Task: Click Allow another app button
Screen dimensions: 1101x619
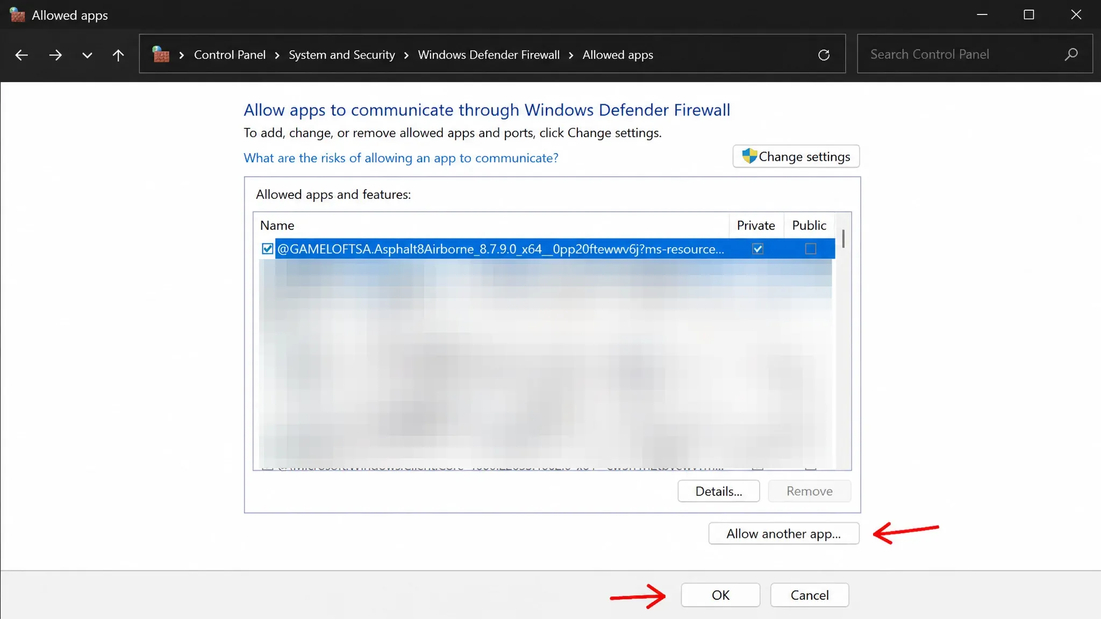Action: [x=784, y=534]
